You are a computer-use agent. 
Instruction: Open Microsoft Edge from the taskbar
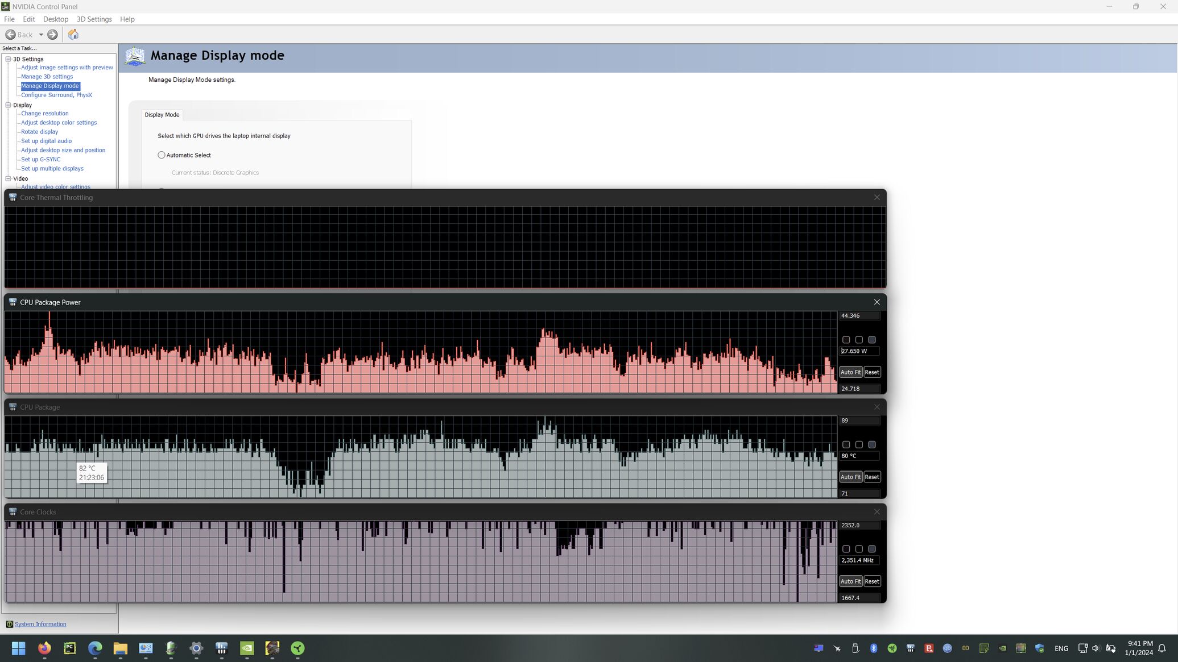coord(95,648)
